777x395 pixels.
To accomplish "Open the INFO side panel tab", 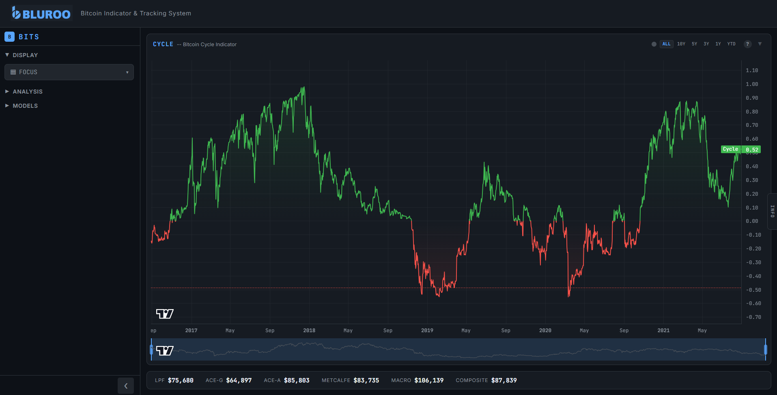I will coord(773,211).
